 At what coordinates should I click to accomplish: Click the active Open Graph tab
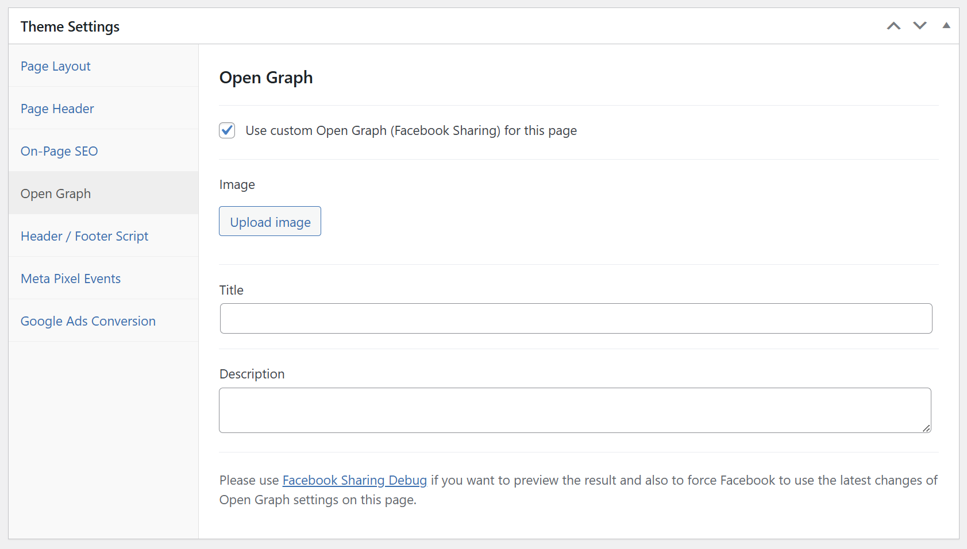(x=55, y=194)
